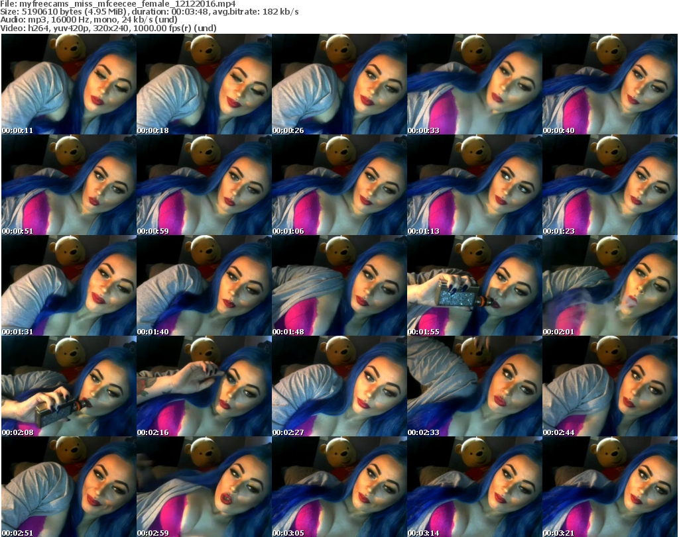679x537 pixels.
Task: Click the File name header line
Action: (x=118, y=4)
